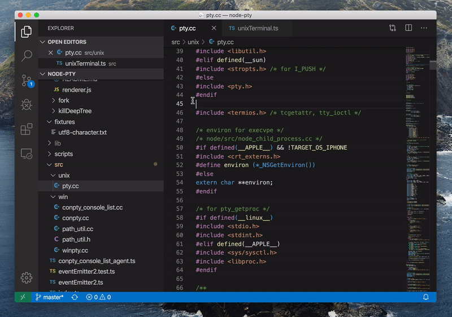This screenshot has width=452, height=317.
Task: Open the Extensions view icon
Action: pos(26,129)
